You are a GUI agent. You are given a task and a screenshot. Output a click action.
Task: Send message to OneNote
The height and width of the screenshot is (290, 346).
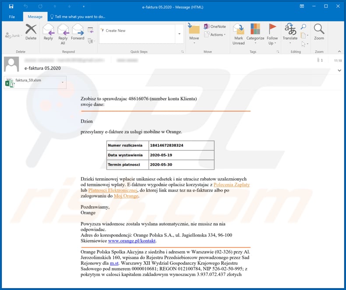point(215,26)
